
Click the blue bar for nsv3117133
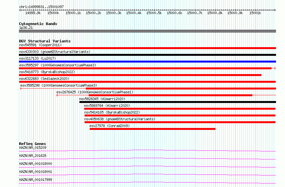click(147, 62)
